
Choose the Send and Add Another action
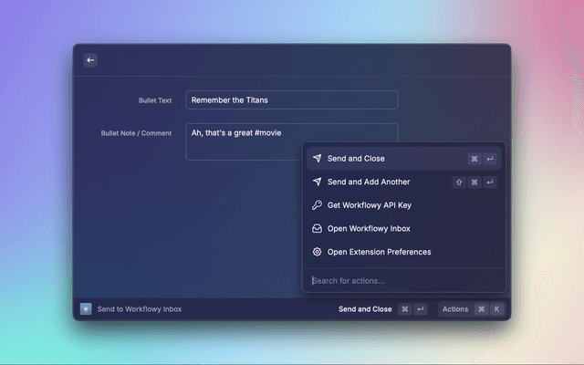(369, 182)
